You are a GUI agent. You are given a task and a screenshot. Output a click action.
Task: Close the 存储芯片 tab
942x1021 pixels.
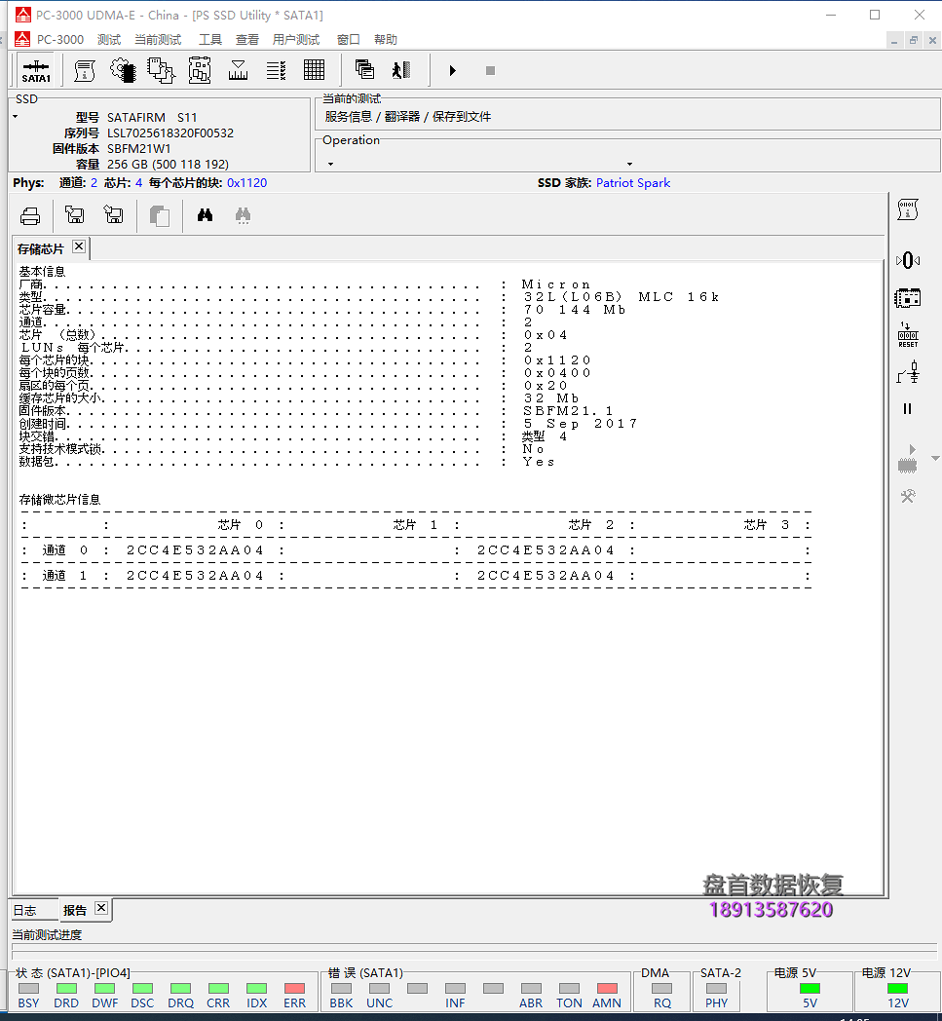[79, 246]
